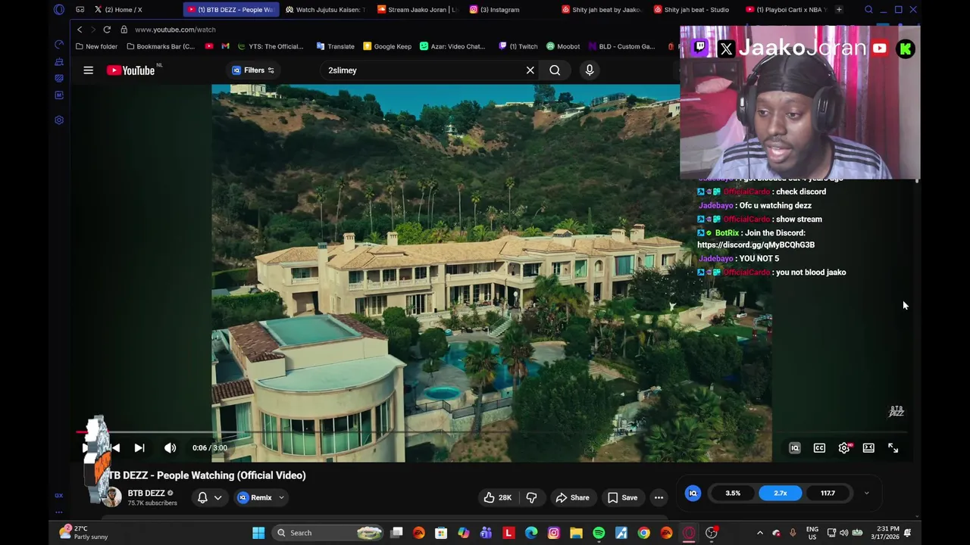The width and height of the screenshot is (970, 545).
Task: Search open tabs with magnifier icon
Action: point(868,10)
